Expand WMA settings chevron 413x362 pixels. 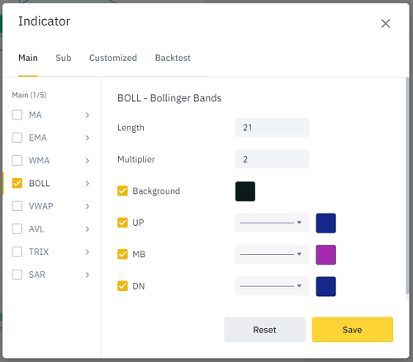click(x=88, y=161)
